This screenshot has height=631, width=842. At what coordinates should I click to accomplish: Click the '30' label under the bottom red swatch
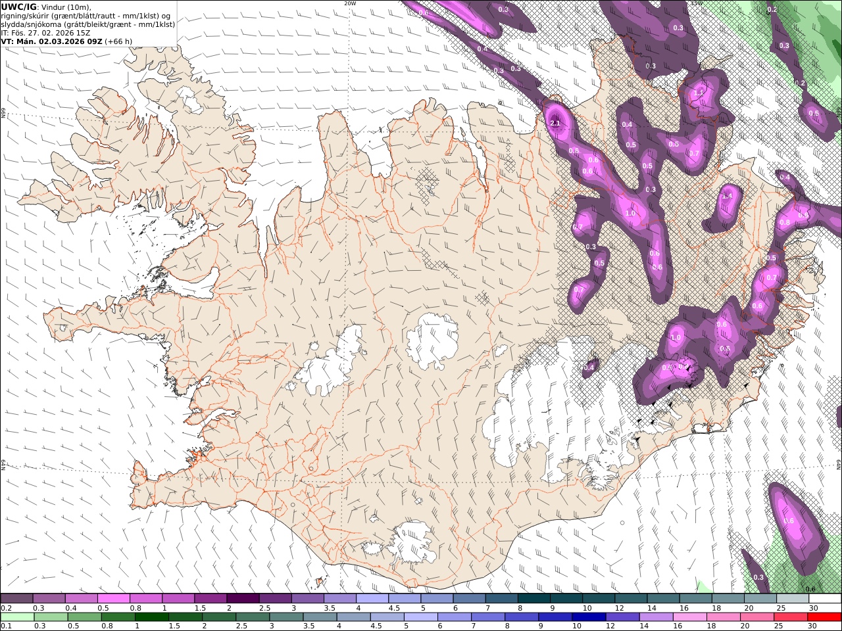(x=813, y=626)
